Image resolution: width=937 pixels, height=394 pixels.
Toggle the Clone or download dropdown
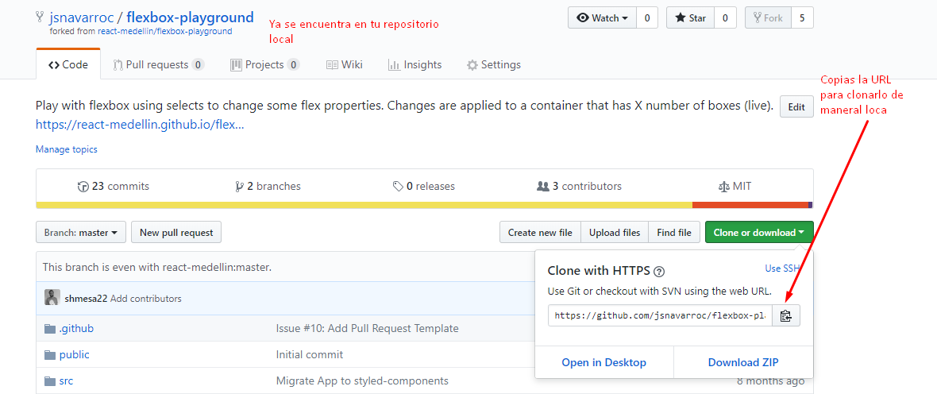(759, 233)
